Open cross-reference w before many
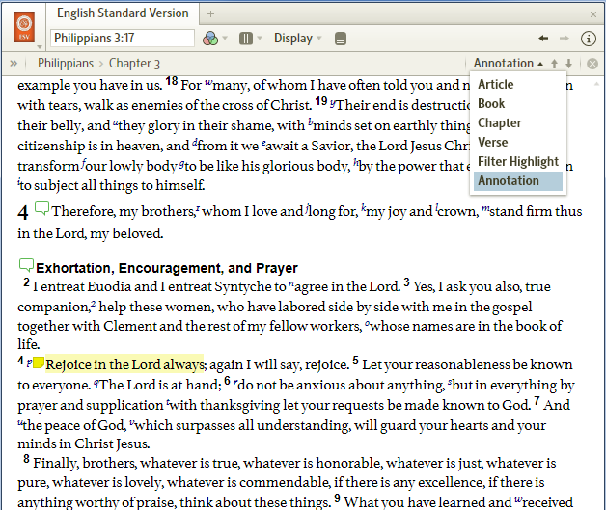Viewport: 606px width, 510px height. coord(208,83)
